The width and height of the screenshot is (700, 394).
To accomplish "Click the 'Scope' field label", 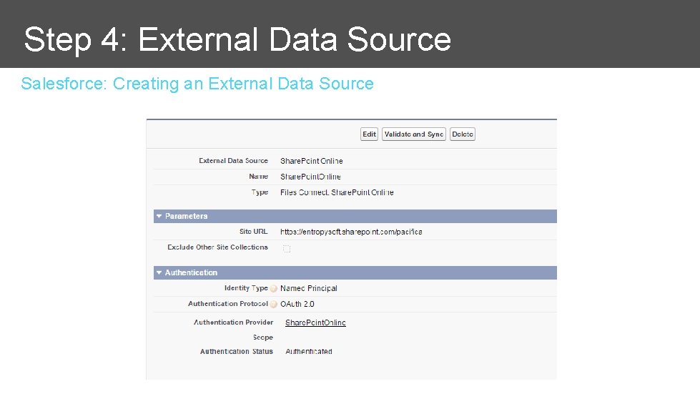I will (263, 338).
